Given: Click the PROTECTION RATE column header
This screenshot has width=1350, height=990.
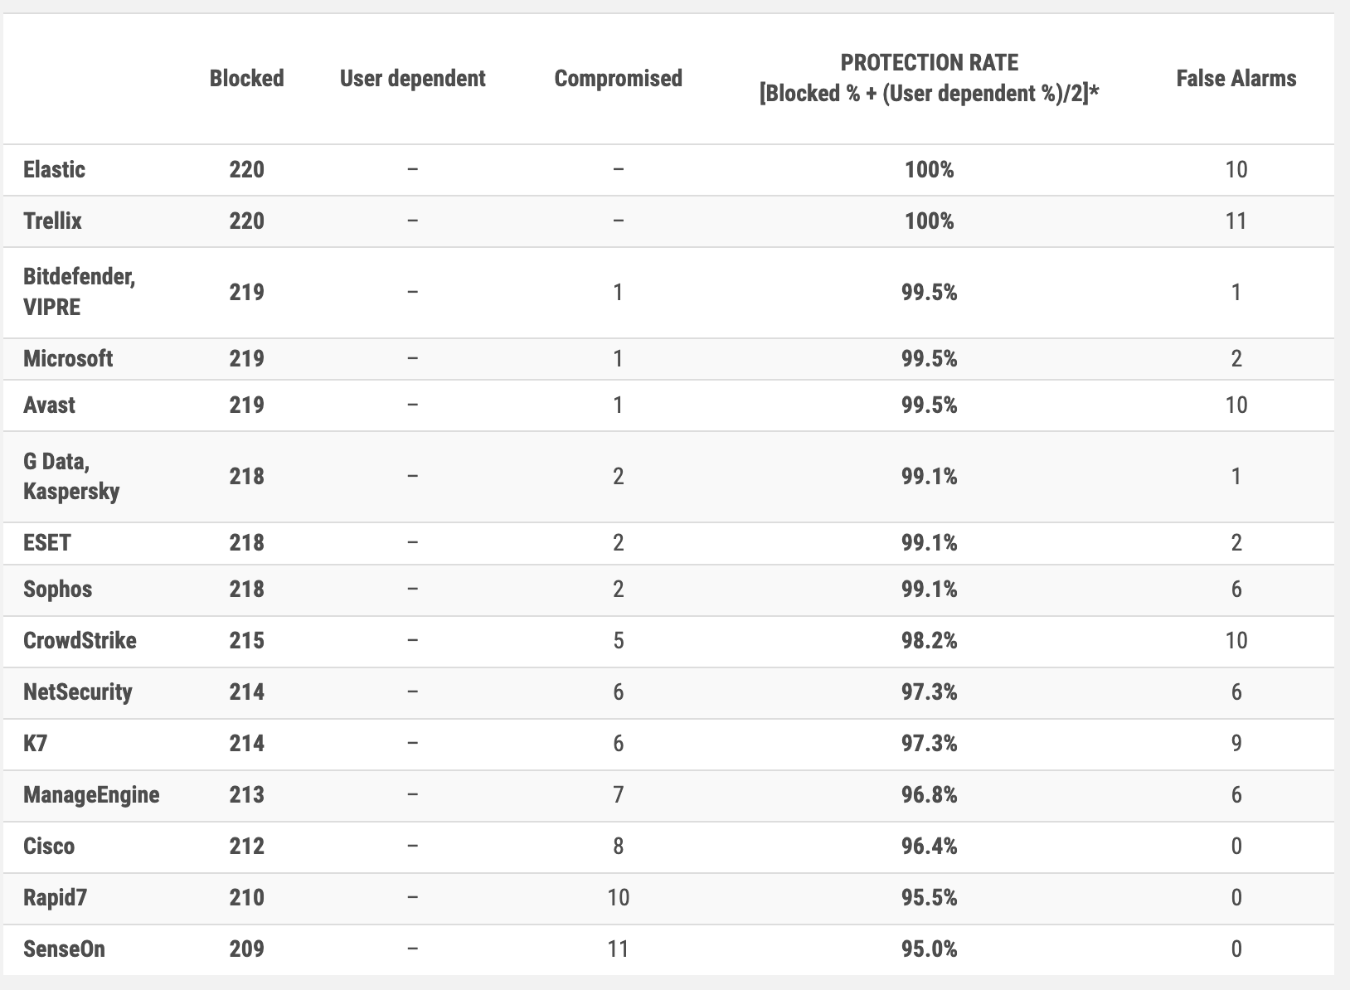Looking at the screenshot, I should (x=929, y=78).
